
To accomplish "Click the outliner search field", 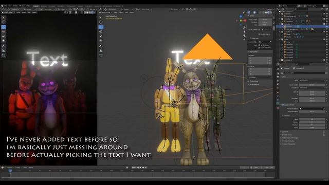I will pyautogui.click(x=302, y=9).
